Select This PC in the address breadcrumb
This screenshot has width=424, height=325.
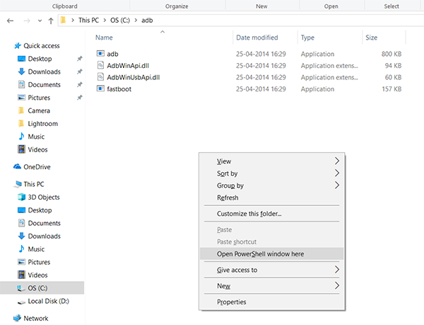tap(89, 21)
